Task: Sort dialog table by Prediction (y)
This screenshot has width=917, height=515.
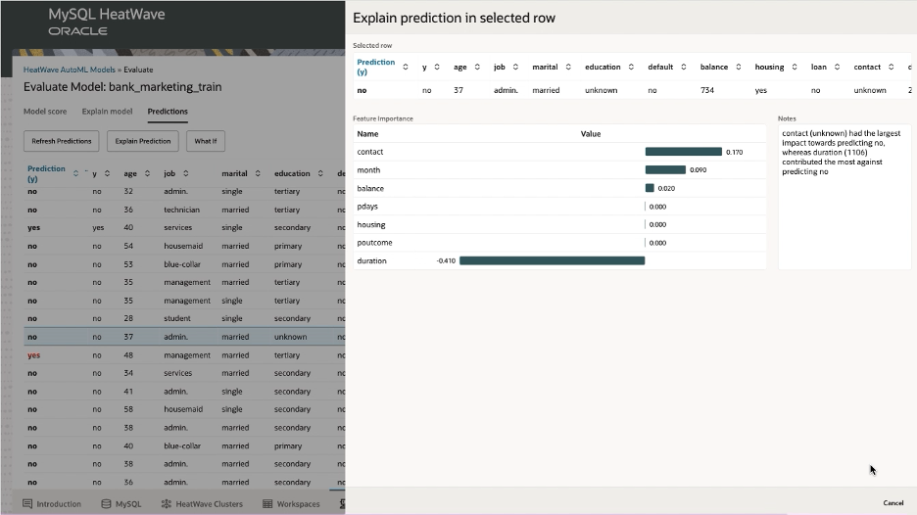Action: coord(406,68)
